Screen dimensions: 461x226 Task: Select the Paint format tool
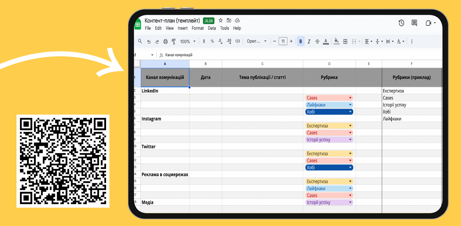(173, 42)
